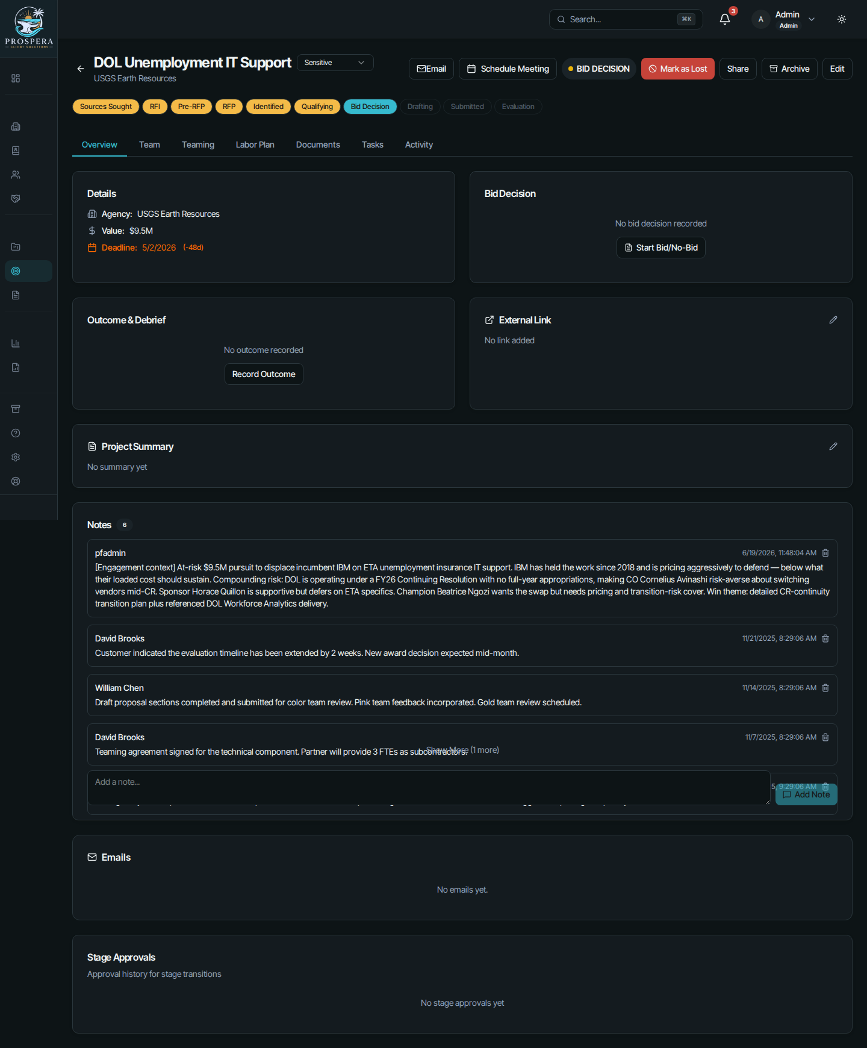Open the sidebar settings gear icon
The height and width of the screenshot is (1048, 867).
pyautogui.click(x=16, y=457)
